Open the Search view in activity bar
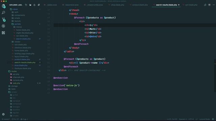The width and height of the screenshot is (216, 121). pyautogui.click(x=3, y=12)
